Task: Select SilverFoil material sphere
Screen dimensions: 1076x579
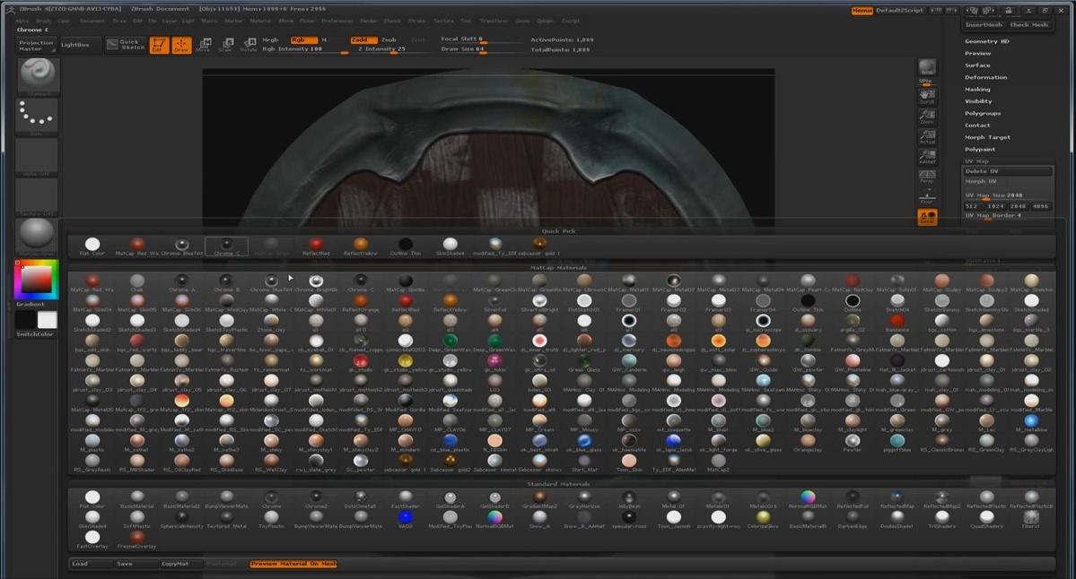Action: pos(494,302)
